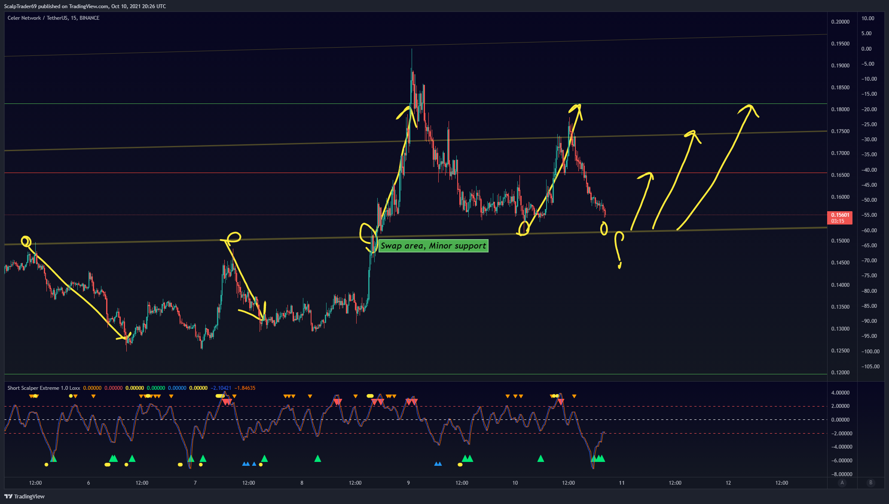This screenshot has height=504, width=889.
Task: Click the 0.12000 price axis label
Action: click(x=840, y=373)
